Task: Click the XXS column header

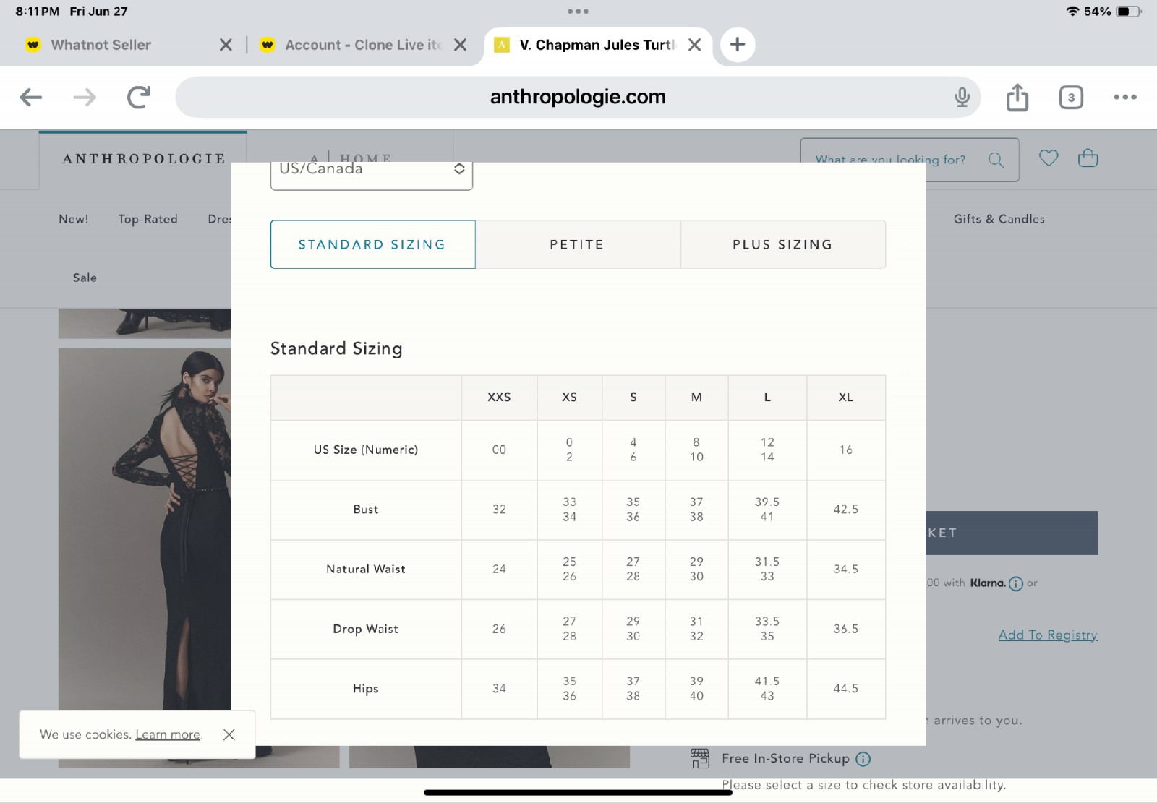Action: click(499, 398)
